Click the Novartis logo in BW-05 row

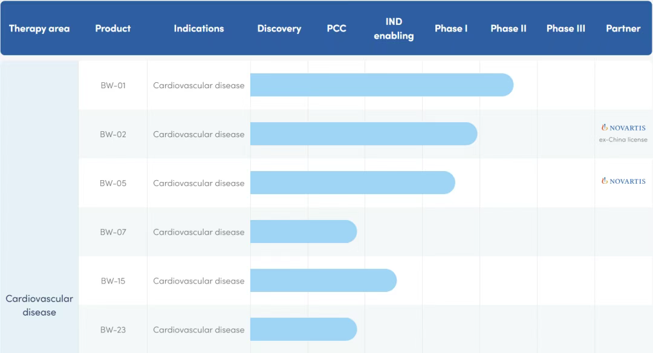623,181
